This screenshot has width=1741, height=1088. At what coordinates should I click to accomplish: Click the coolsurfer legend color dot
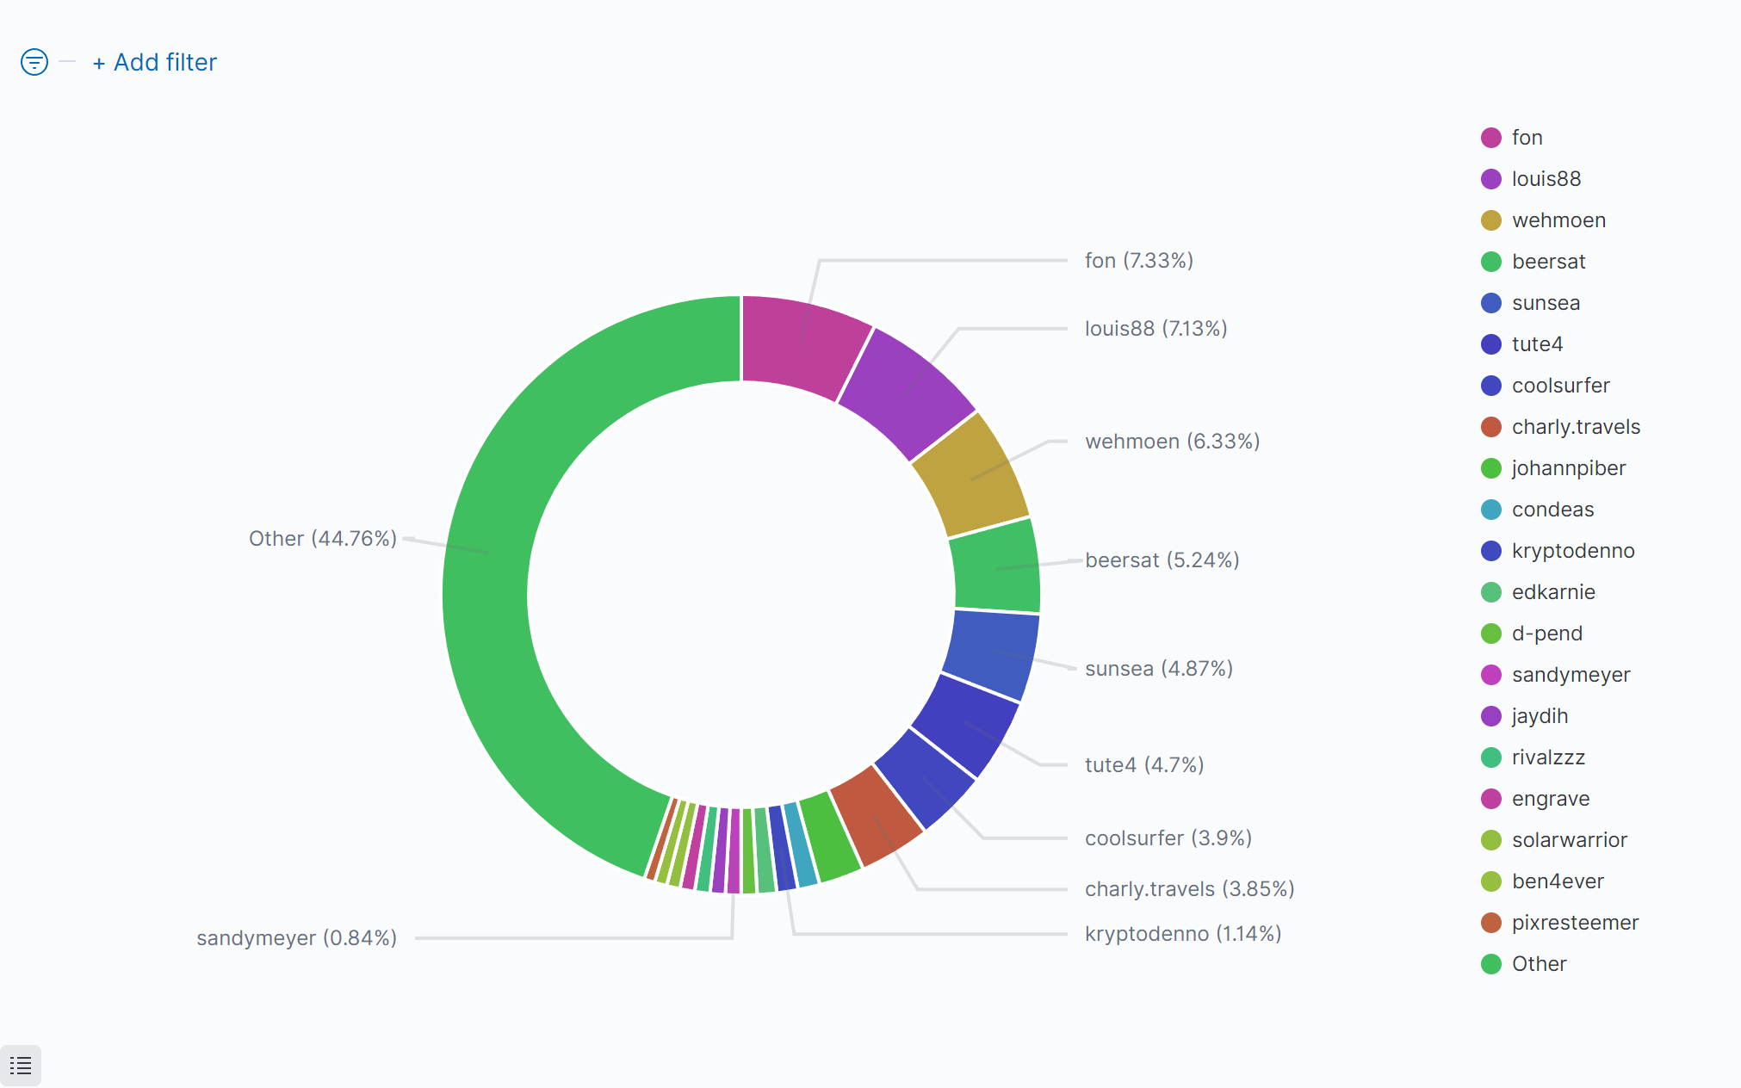[1490, 386]
